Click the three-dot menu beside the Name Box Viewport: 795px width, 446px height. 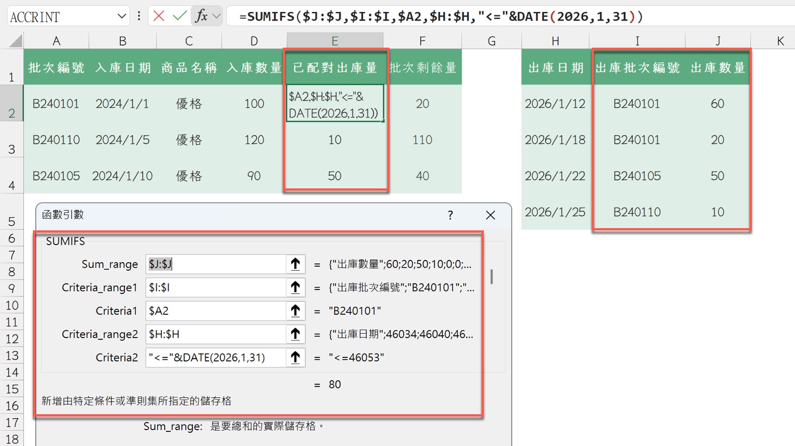[x=139, y=16]
